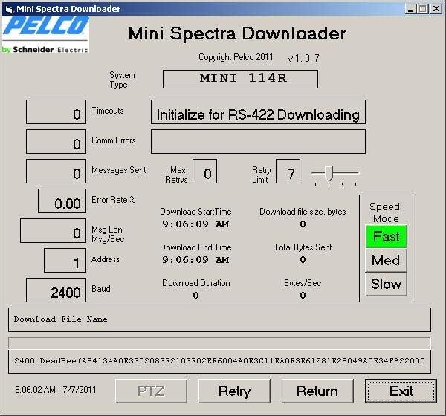Click the Copyright Pelco 2011 text
Viewport: 446px width, 416px height.
tap(236, 57)
